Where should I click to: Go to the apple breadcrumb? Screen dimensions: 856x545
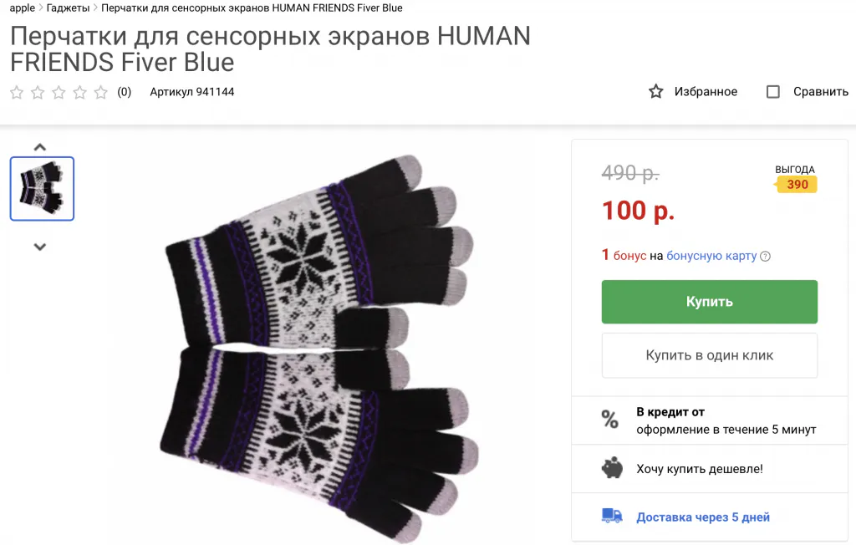tap(23, 8)
